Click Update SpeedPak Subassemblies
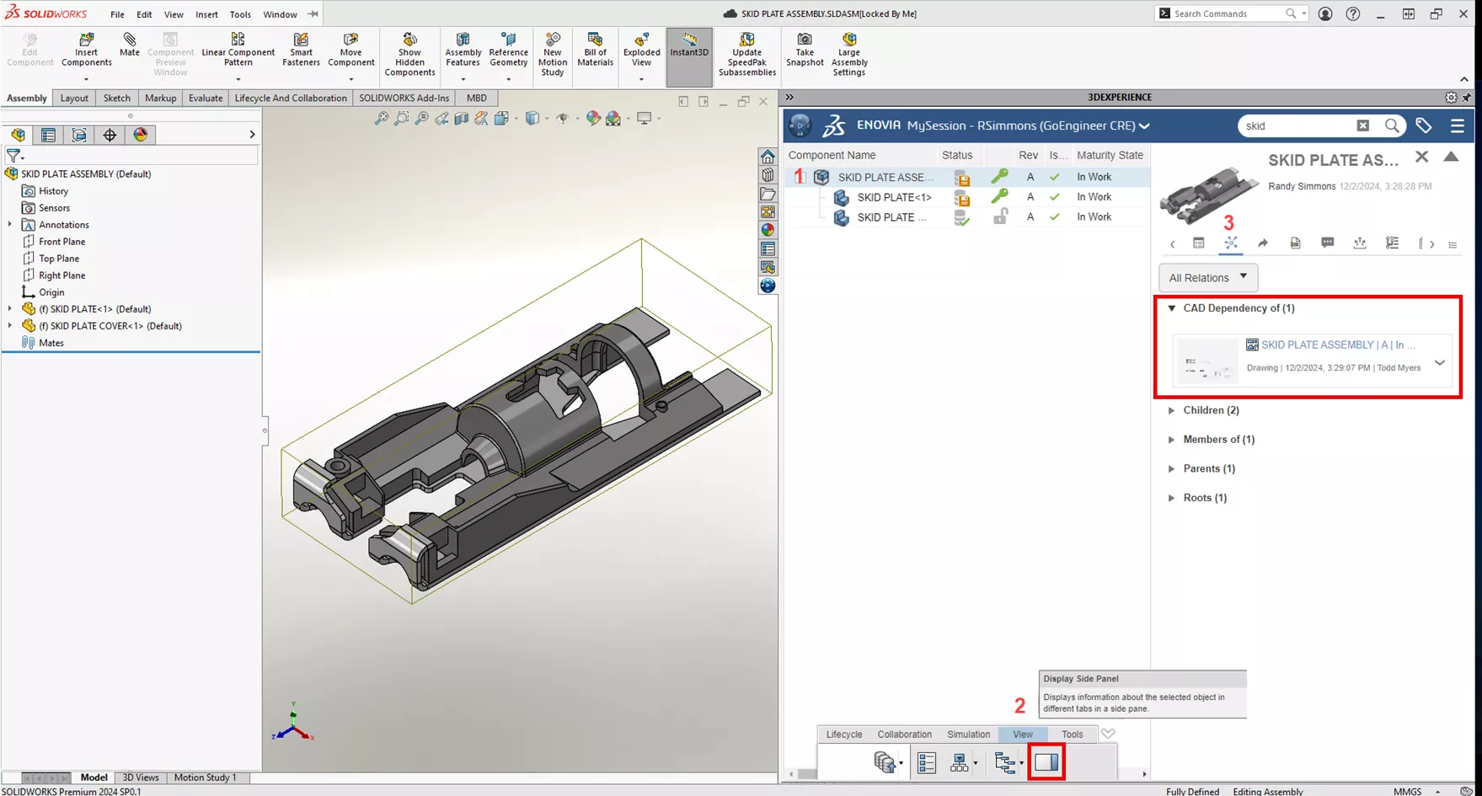1482x796 pixels. click(x=746, y=55)
